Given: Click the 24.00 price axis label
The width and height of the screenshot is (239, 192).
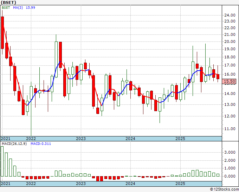Looking at the screenshot, I should click(229, 15).
